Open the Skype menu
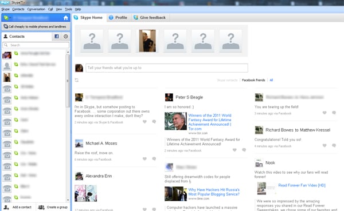 pos(6,9)
